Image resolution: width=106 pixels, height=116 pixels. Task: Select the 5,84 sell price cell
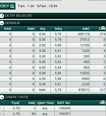click(58, 68)
